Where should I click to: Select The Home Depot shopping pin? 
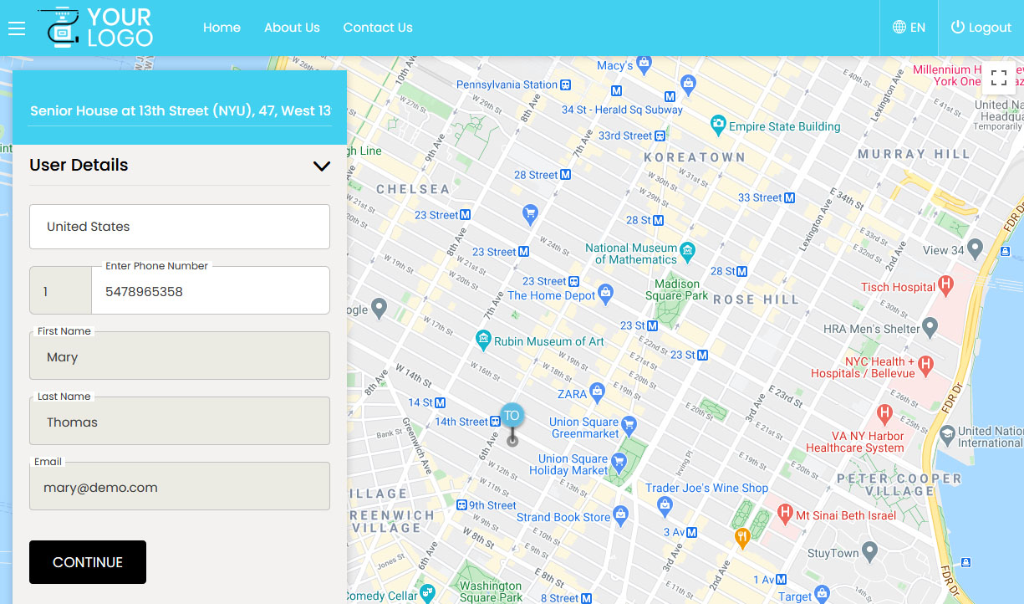pos(607,294)
